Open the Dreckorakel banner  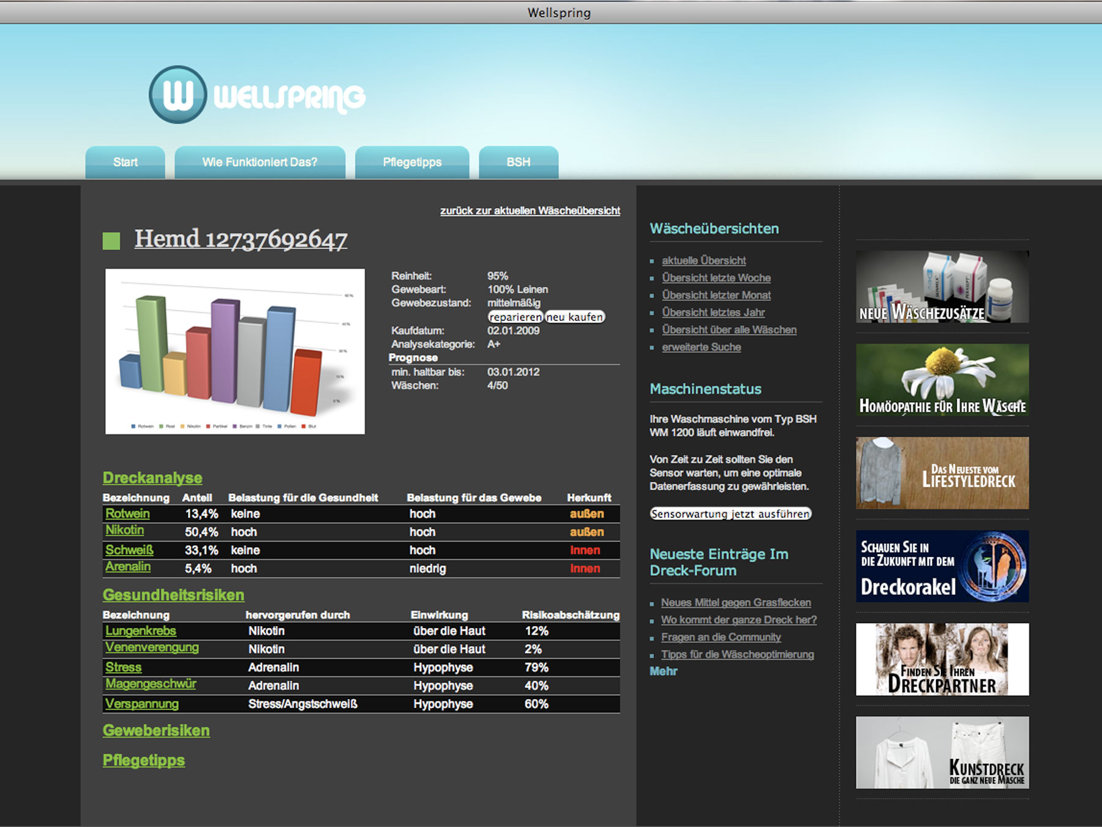click(942, 566)
